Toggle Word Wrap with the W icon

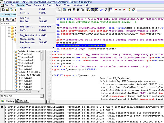coord(102,10)
